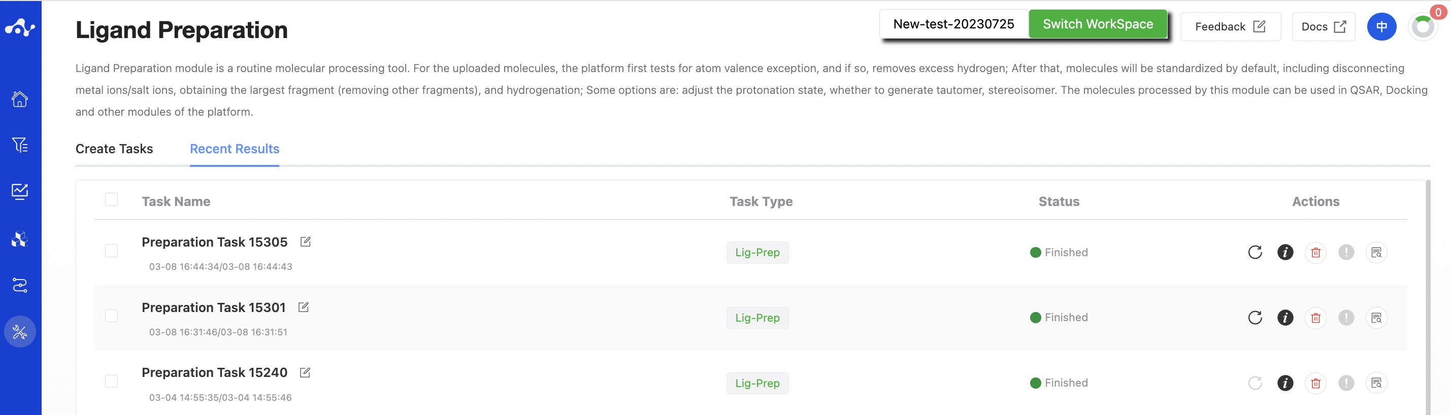Select the Recent Results tab

coord(235,149)
